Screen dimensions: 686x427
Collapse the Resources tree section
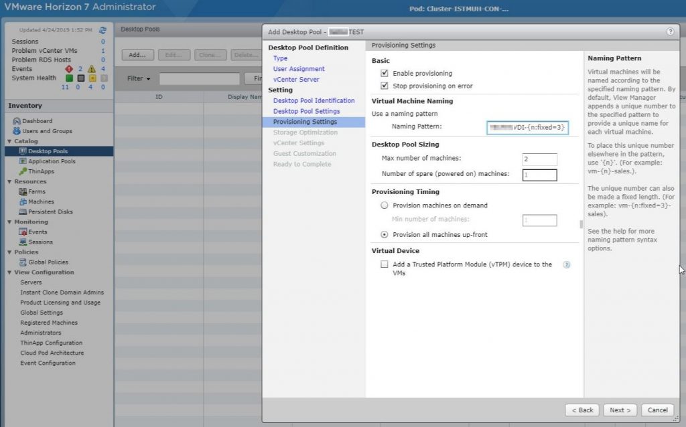[9, 182]
